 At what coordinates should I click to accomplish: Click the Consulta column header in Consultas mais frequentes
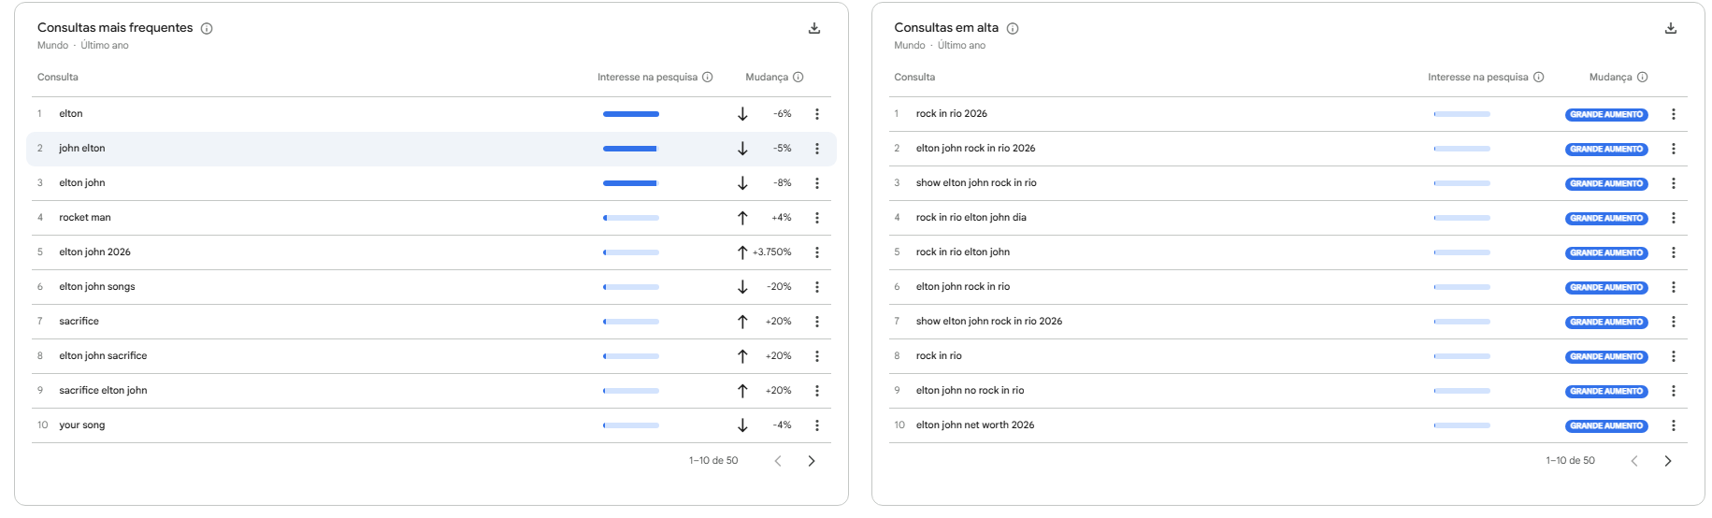[58, 77]
